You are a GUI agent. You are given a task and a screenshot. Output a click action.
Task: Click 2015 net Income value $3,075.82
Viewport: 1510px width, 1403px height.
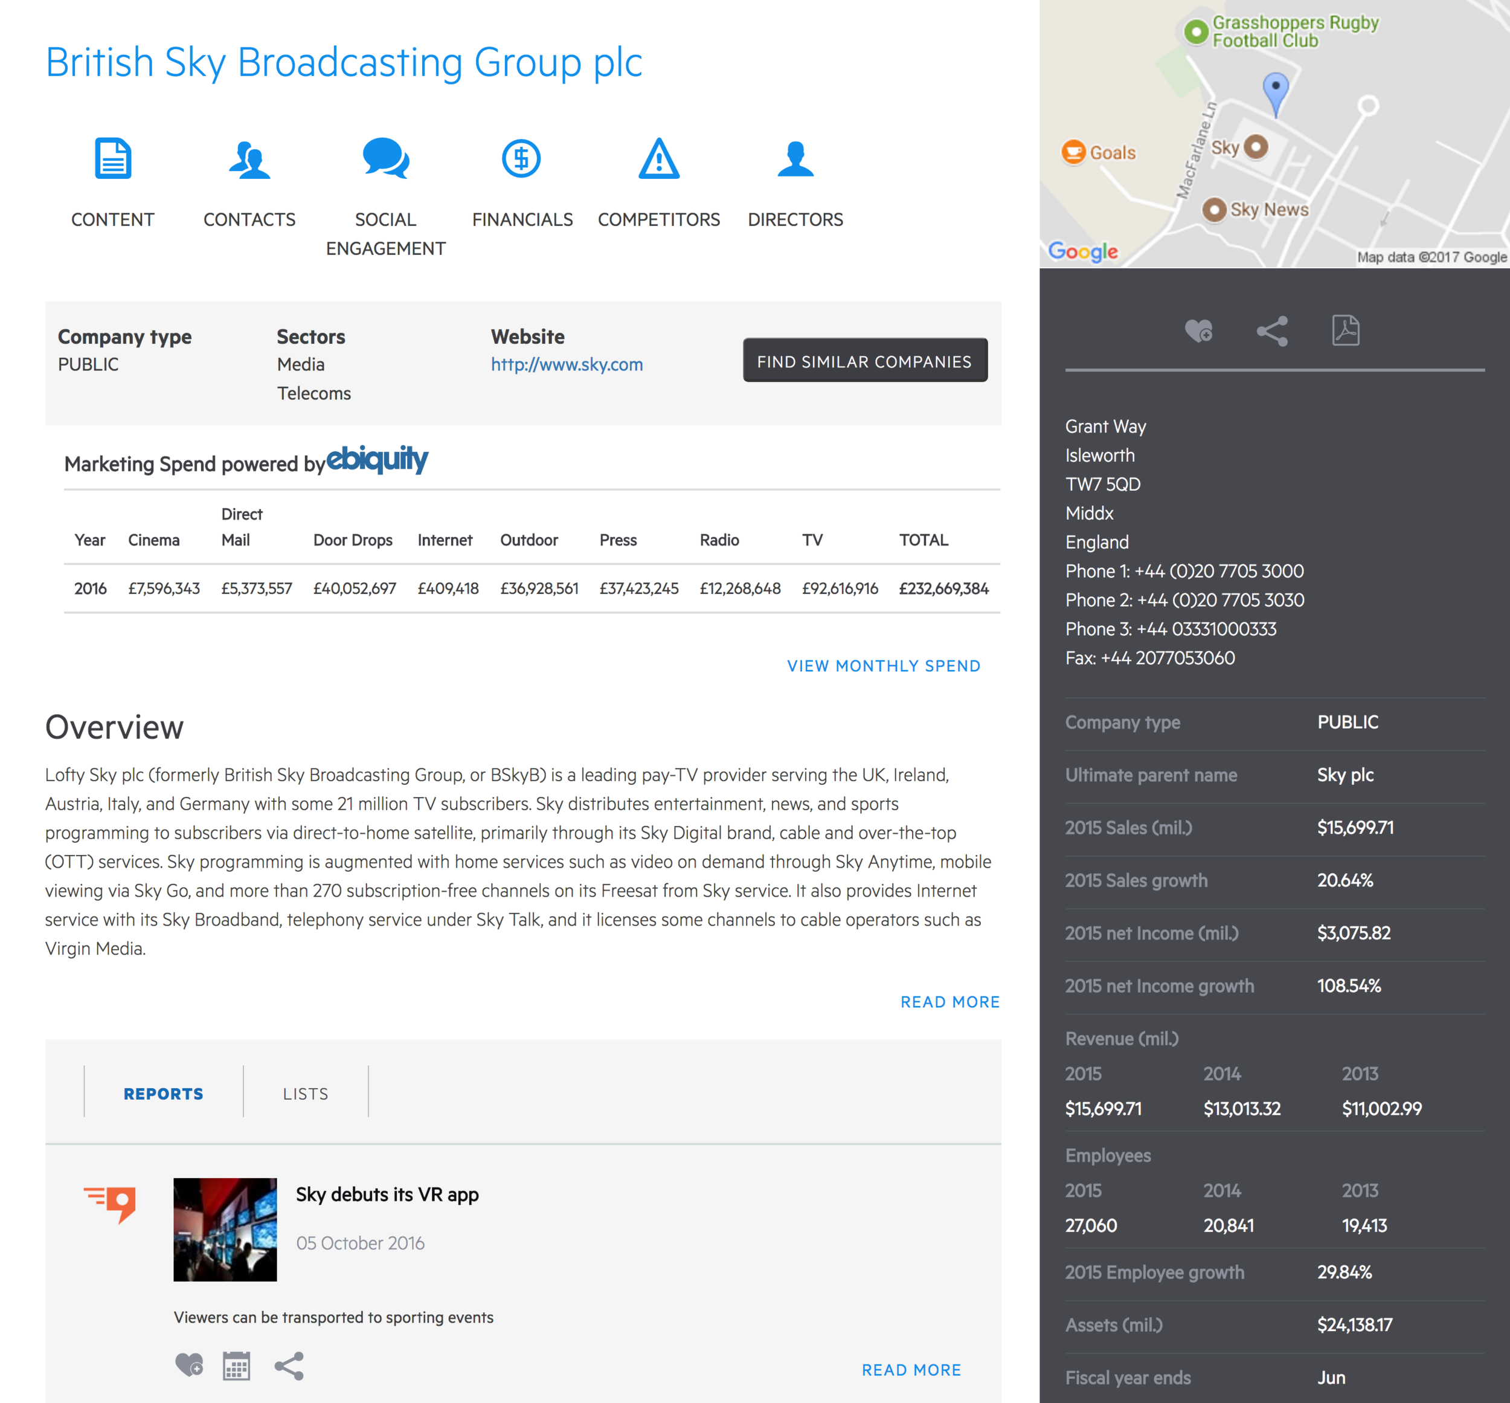click(1354, 933)
